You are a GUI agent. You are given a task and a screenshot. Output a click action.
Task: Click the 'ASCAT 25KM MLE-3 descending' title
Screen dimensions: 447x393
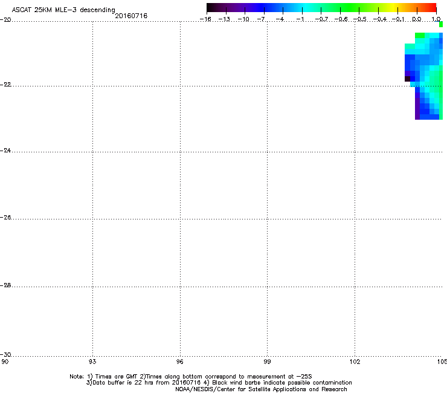click(x=63, y=10)
